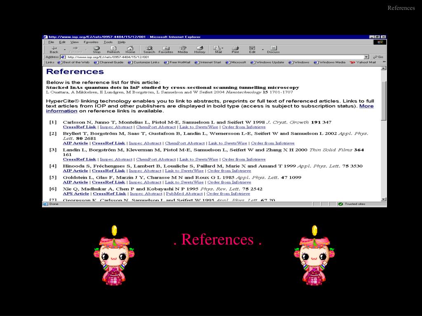Open the Microsoft link-bar shortcut

pyautogui.click(x=236, y=63)
